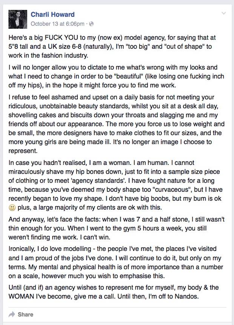Open the post options chevron menu
The width and height of the screenshot is (234, 325).
[x=224, y=13]
